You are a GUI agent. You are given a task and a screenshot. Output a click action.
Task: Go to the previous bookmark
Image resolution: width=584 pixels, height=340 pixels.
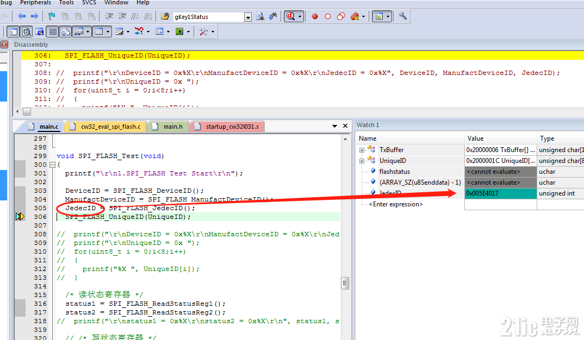coord(65,16)
